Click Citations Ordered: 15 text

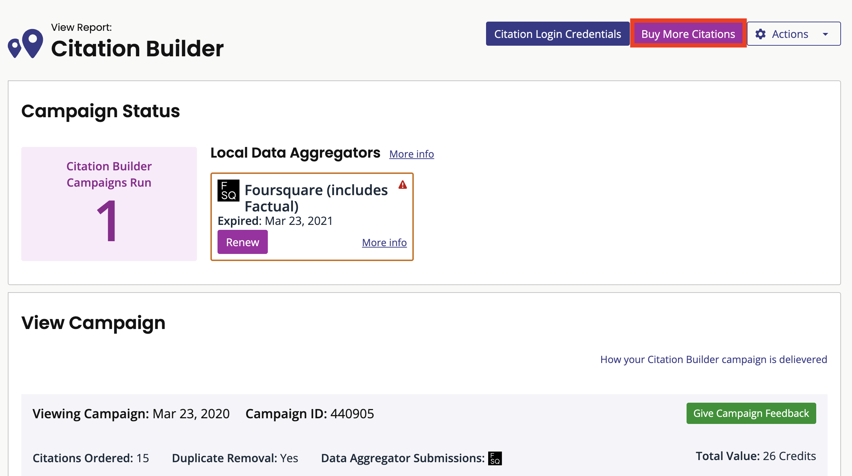[x=91, y=458]
